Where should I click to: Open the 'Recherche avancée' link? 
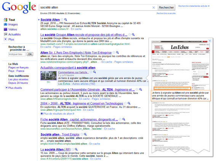coord(166,13)
